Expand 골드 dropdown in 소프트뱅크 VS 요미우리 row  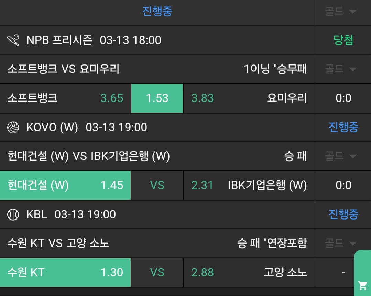pyautogui.click(x=340, y=69)
